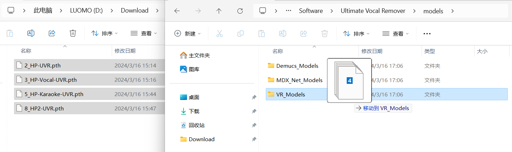Open the more options ellipsis in models toolbar
The width and height of the screenshot is (512, 152).
tap(427, 34)
